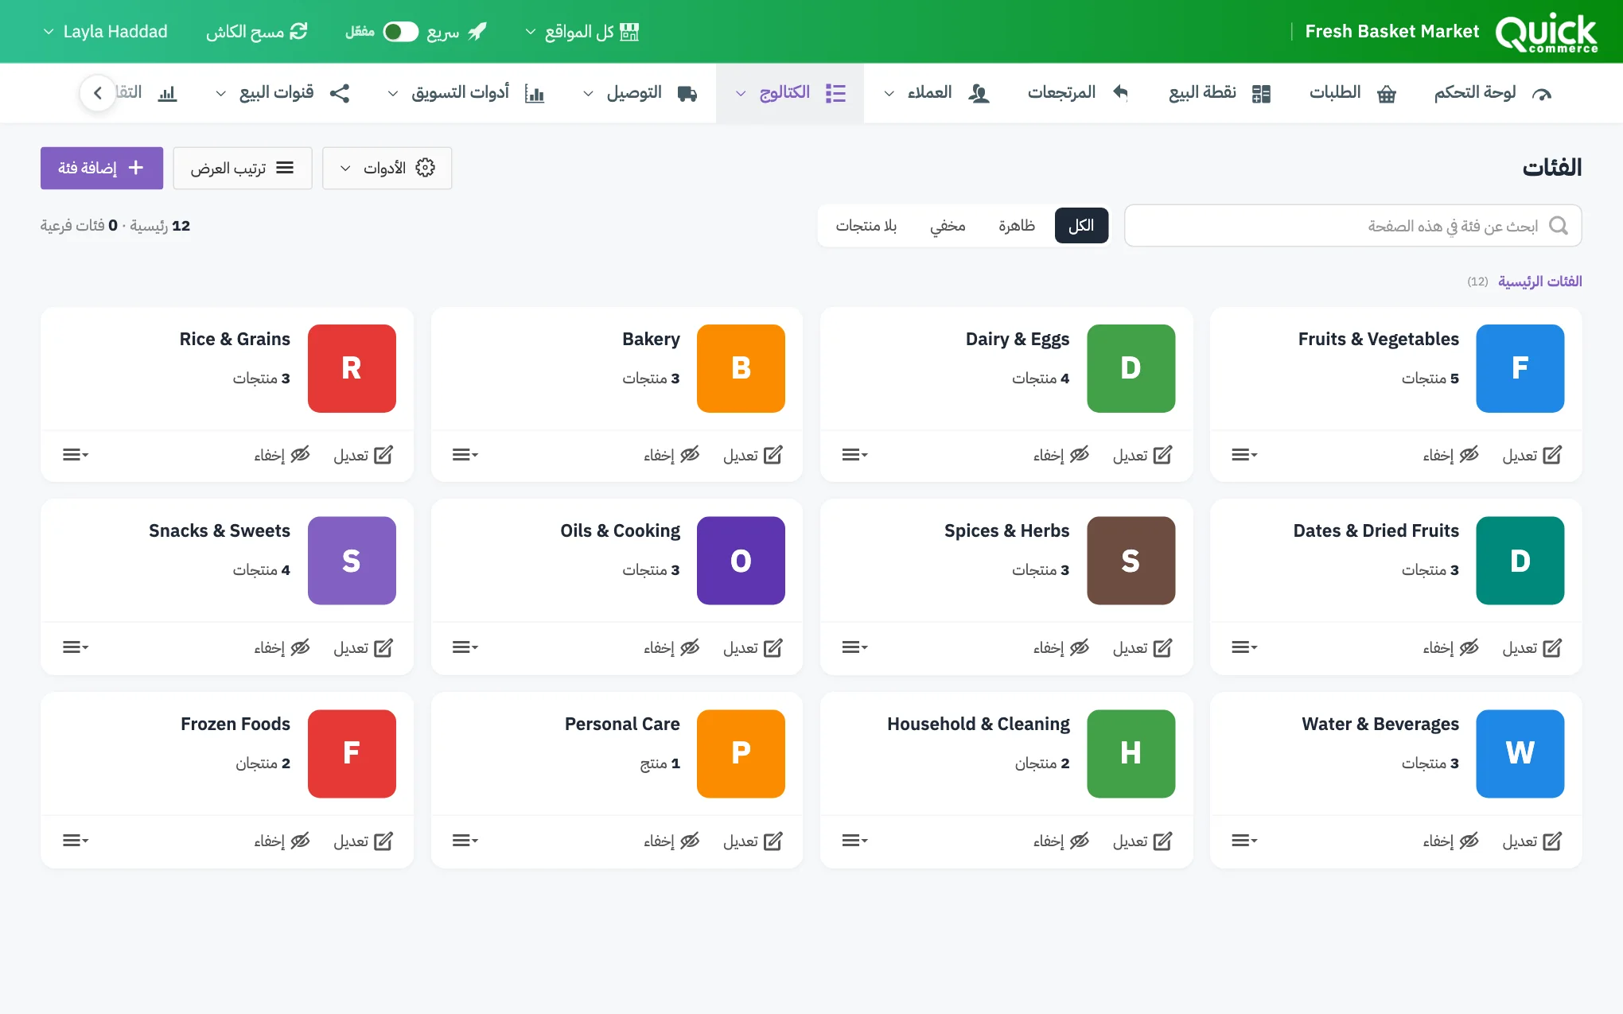The image size is (1623, 1014).
Task: Open the Layla Haddad user menu
Action: click(x=105, y=32)
